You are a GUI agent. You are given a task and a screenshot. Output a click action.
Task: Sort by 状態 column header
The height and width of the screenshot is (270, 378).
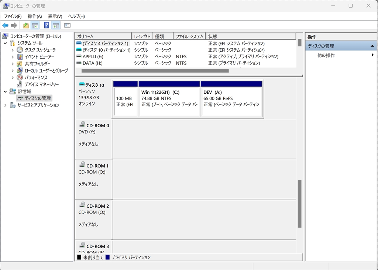click(x=251, y=36)
